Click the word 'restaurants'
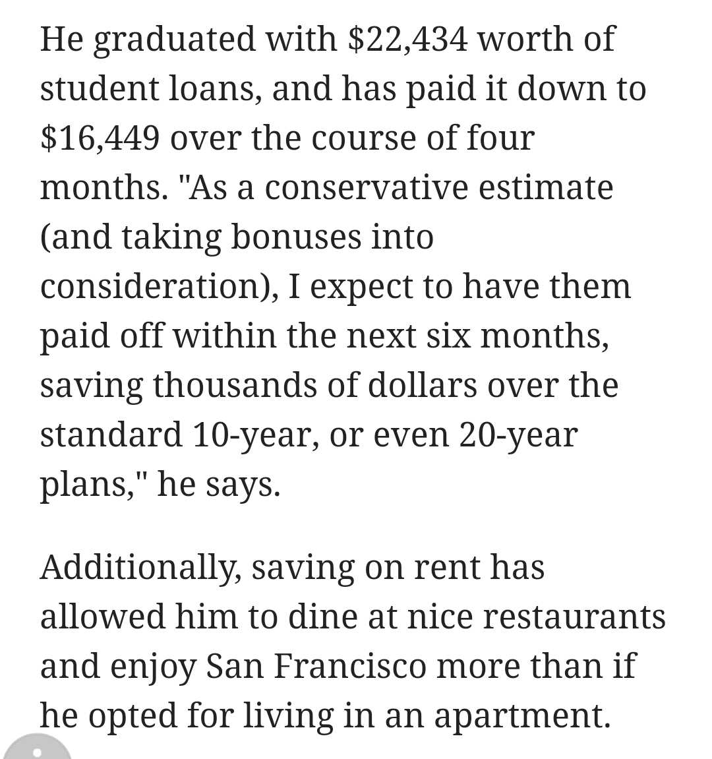712x759 pixels. coord(574,617)
